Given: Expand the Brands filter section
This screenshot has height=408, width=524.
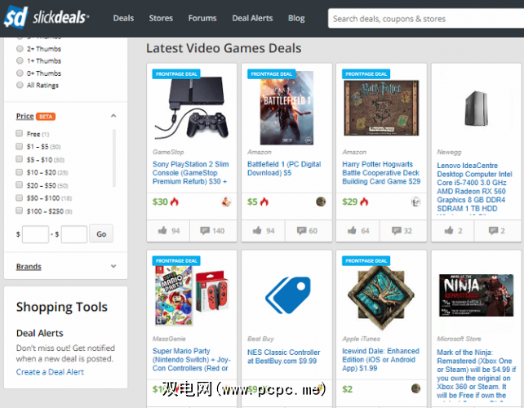Looking at the screenshot, I should [113, 266].
